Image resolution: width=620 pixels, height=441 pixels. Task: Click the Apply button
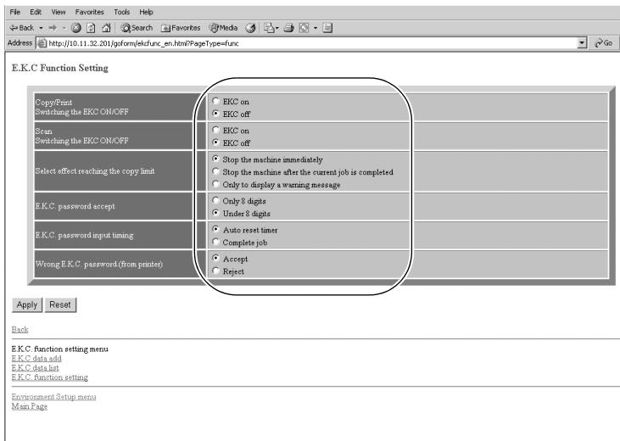click(x=27, y=305)
